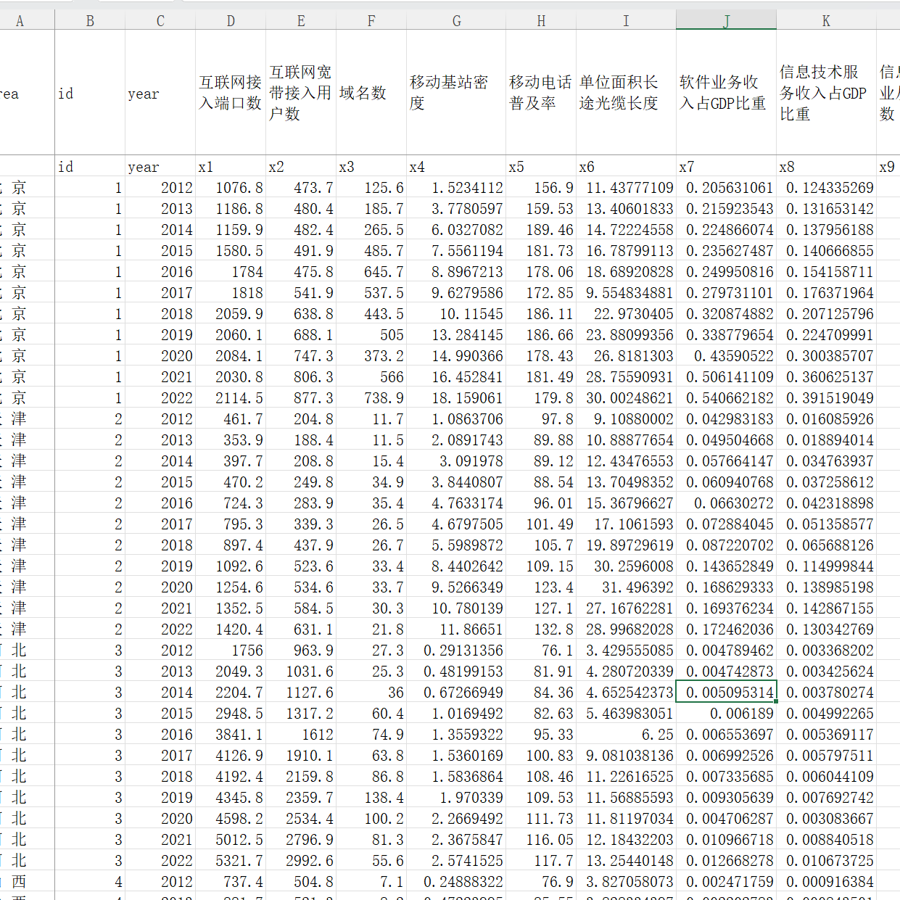Viewport: 900px width, 900px height.
Task: Click the cell containing 1076.8
Action: pyautogui.click(x=231, y=187)
